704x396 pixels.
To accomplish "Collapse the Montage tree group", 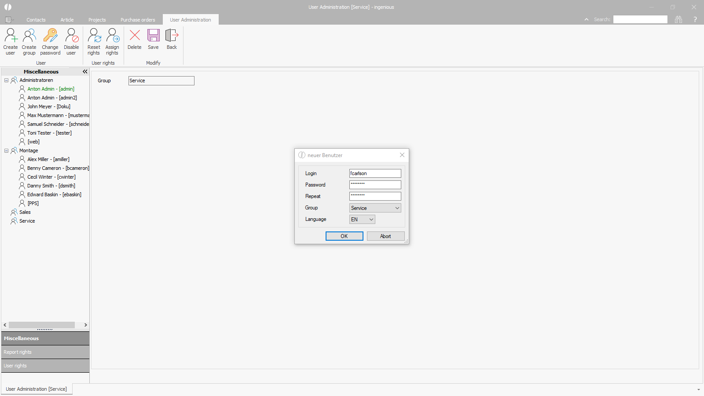I will click(7, 150).
